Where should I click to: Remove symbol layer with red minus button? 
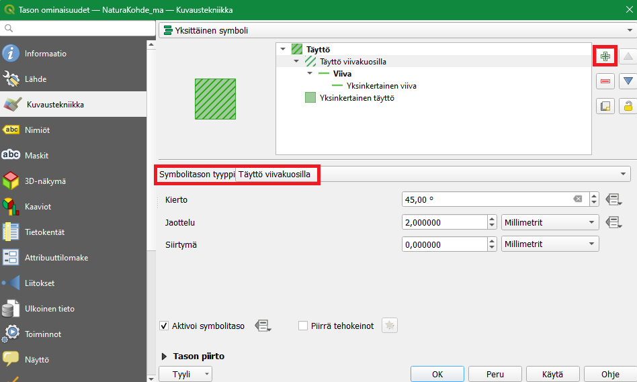tap(605, 81)
